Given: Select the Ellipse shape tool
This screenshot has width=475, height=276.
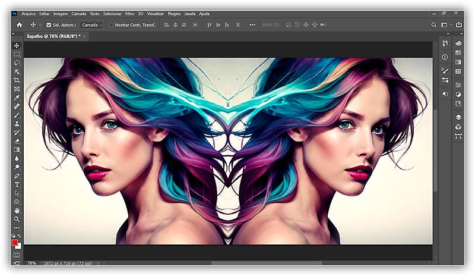Looking at the screenshot, I should click(x=17, y=202).
